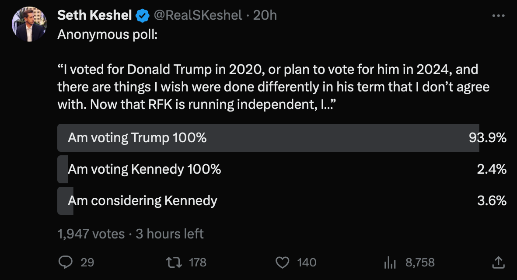
Task: Click the heart icon to like
Action: pyautogui.click(x=283, y=262)
